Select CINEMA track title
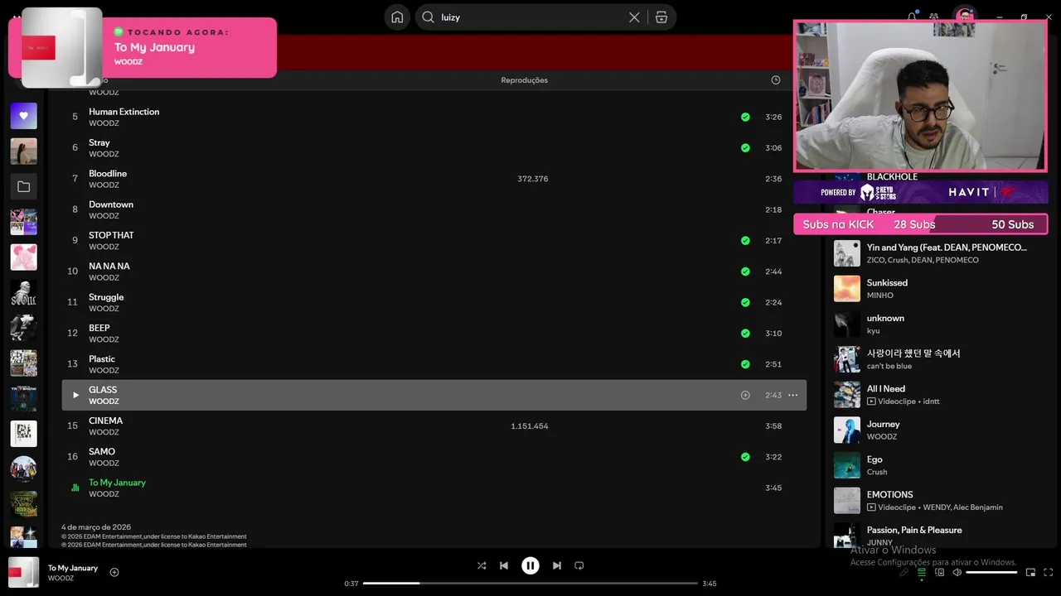Screen dimensions: 1061x596 105,421
